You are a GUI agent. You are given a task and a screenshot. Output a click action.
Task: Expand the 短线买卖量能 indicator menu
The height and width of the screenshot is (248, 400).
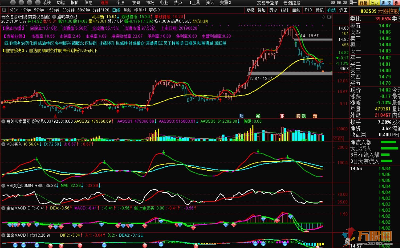[3, 121]
